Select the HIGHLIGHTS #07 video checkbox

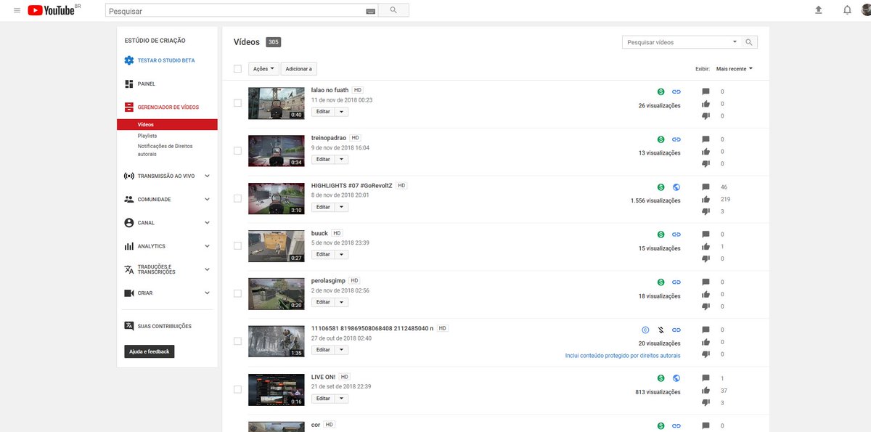237,198
